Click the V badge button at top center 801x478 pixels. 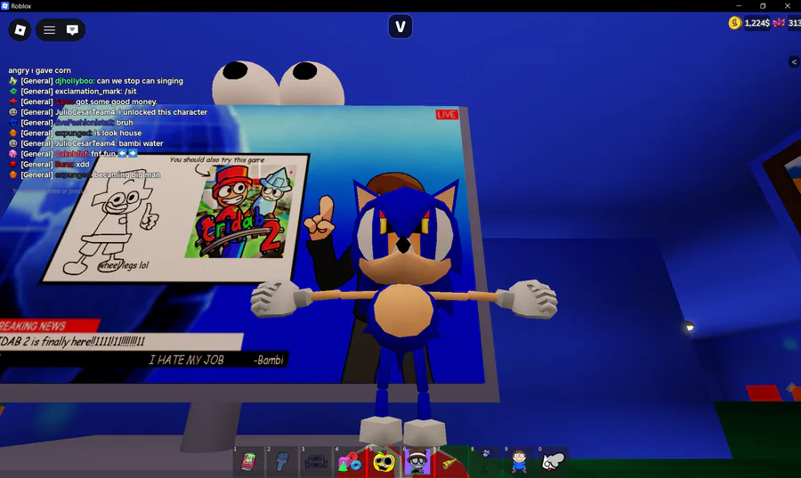coord(400,27)
